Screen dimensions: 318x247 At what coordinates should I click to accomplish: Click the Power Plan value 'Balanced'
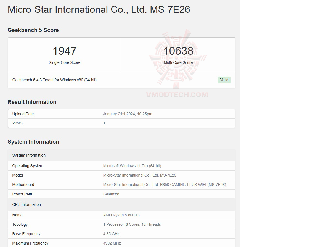[x=111, y=194]
